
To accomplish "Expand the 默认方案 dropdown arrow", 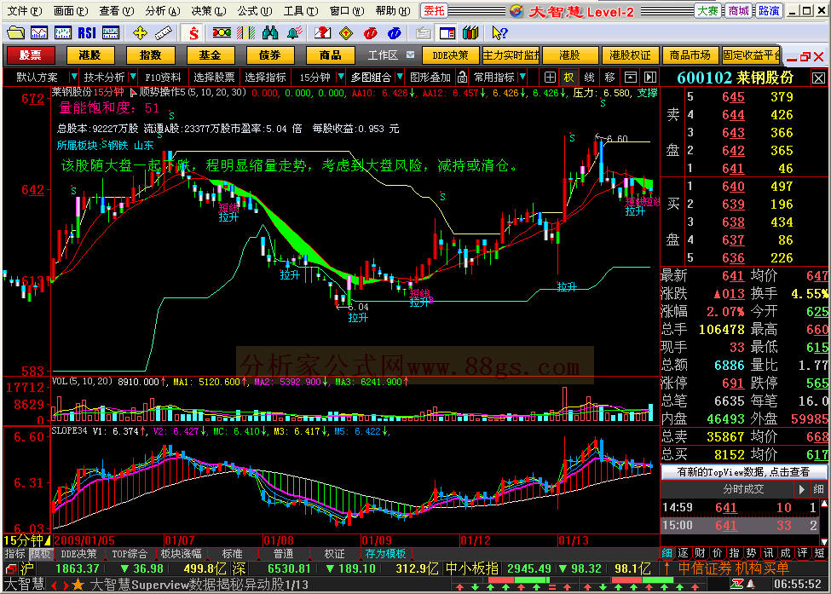I will (73, 78).
